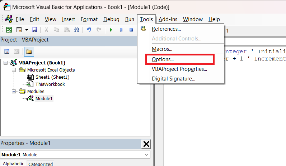Choose References... from Tools menu

(180, 29)
